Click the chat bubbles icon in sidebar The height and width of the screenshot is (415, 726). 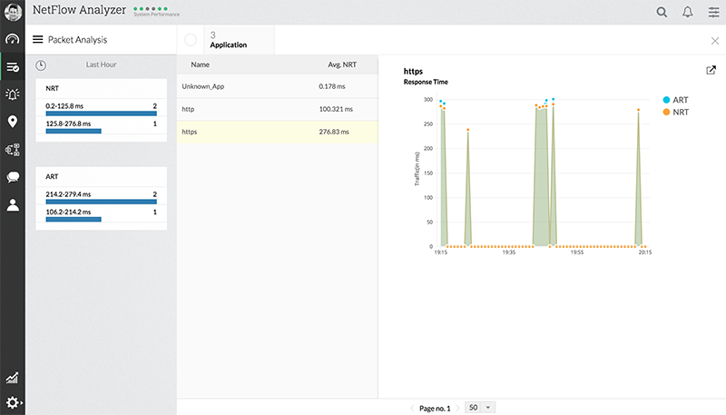pos(13,177)
